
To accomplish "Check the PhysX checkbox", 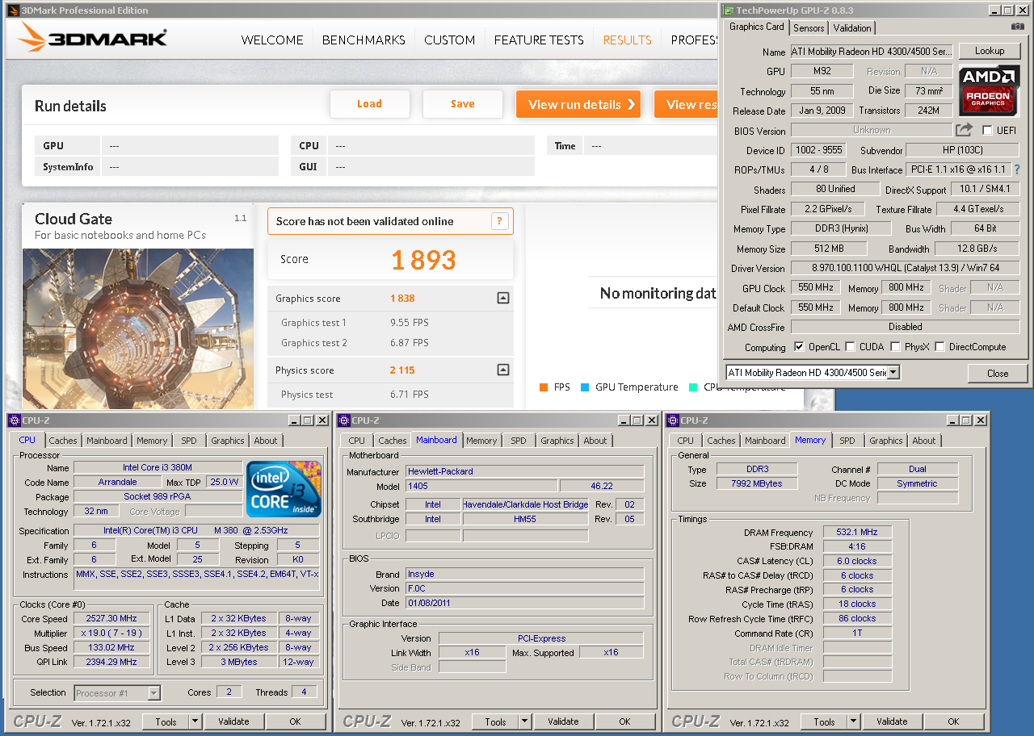I will (x=895, y=347).
